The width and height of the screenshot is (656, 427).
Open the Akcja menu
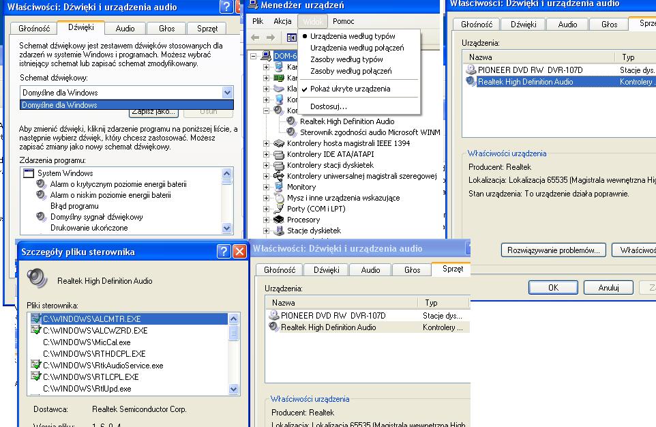tap(282, 21)
